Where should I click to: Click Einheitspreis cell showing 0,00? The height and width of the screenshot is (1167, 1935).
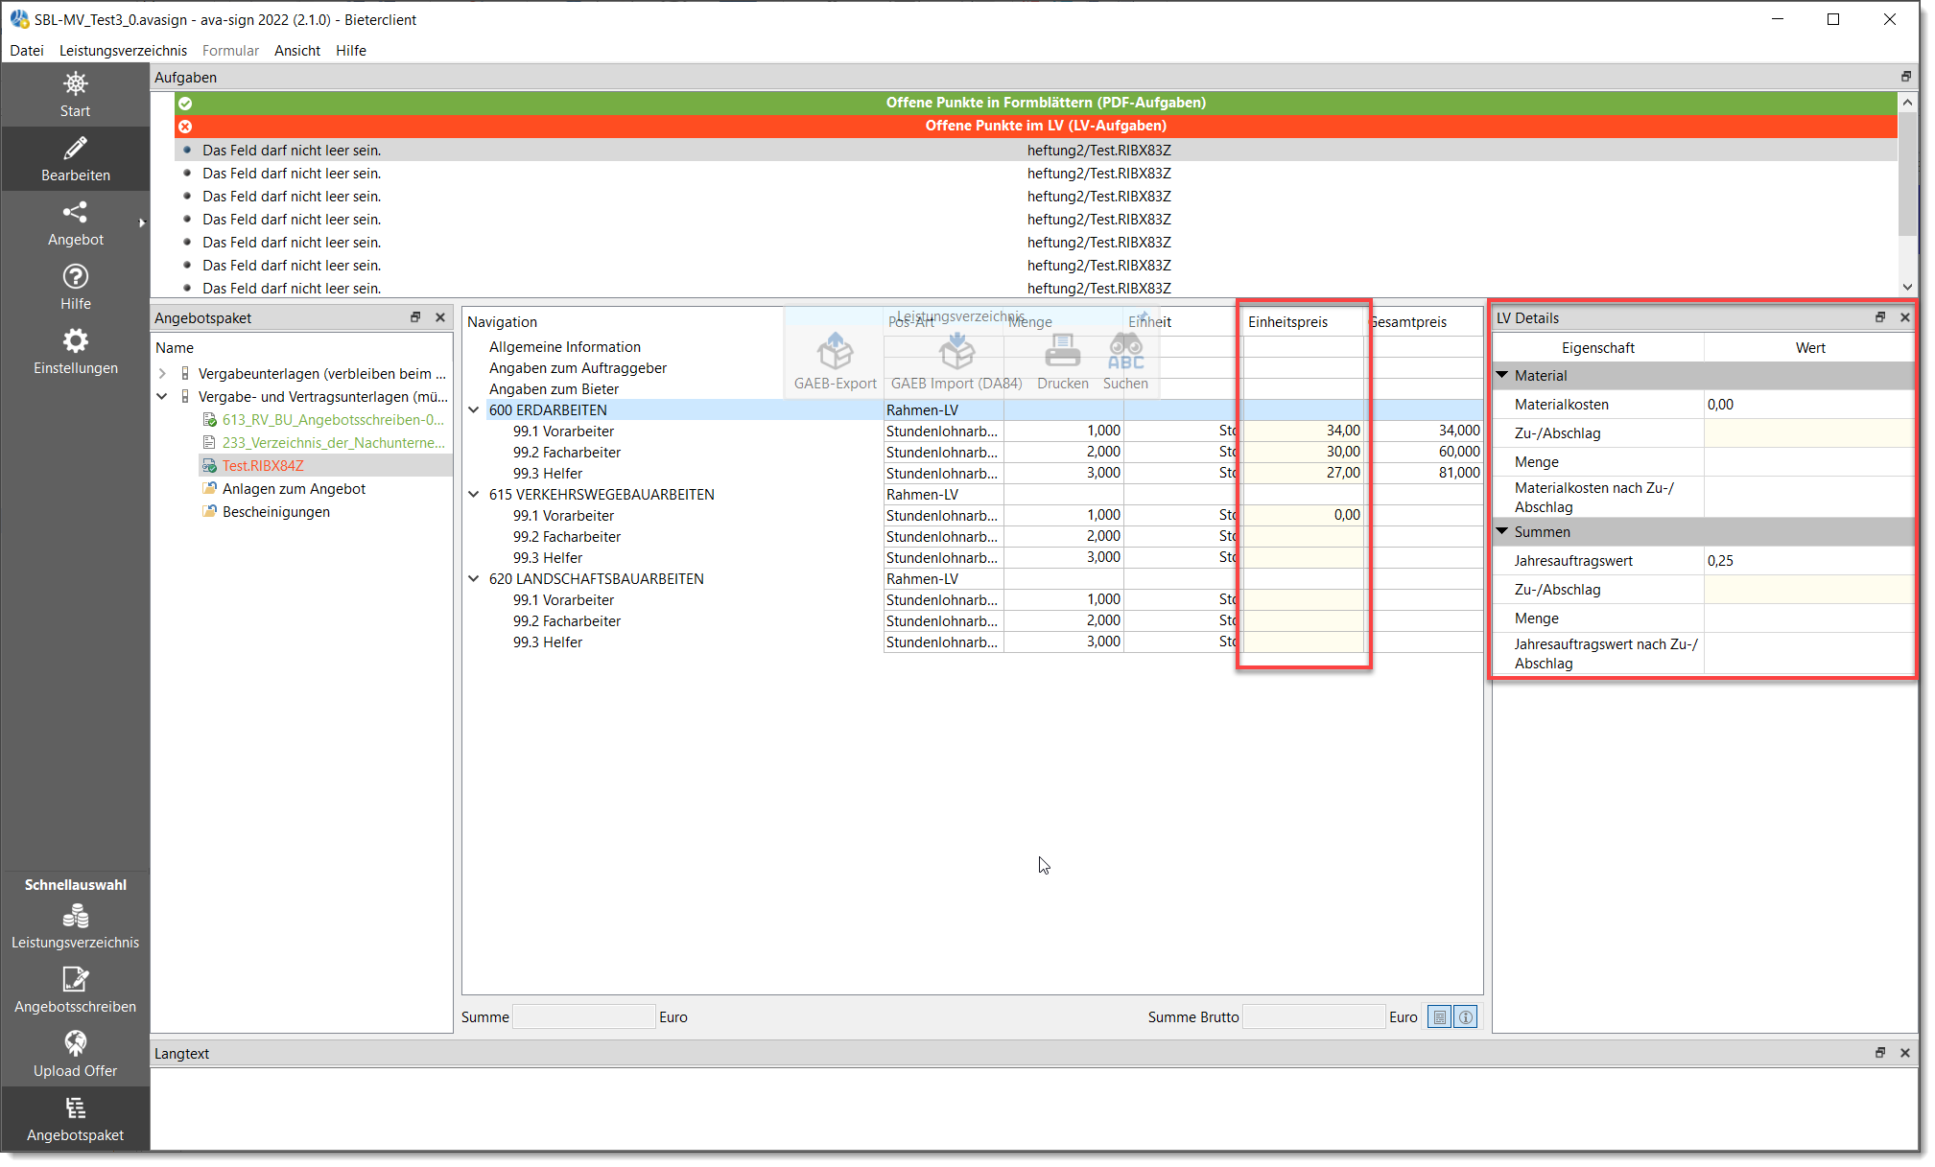click(x=1303, y=515)
